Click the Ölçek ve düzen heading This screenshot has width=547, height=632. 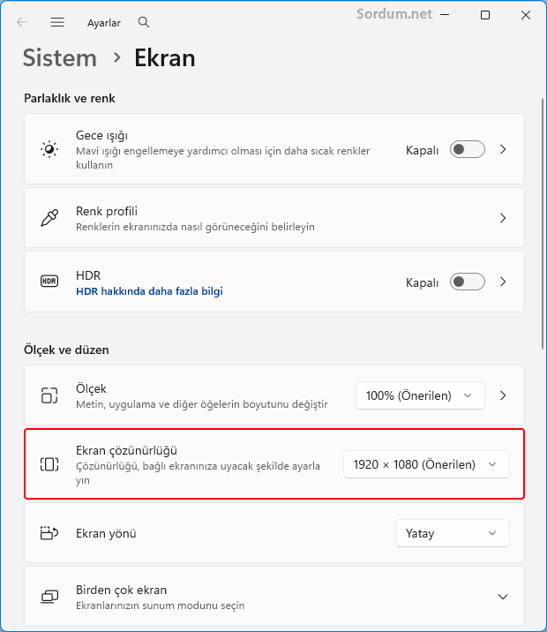[66, 350]
